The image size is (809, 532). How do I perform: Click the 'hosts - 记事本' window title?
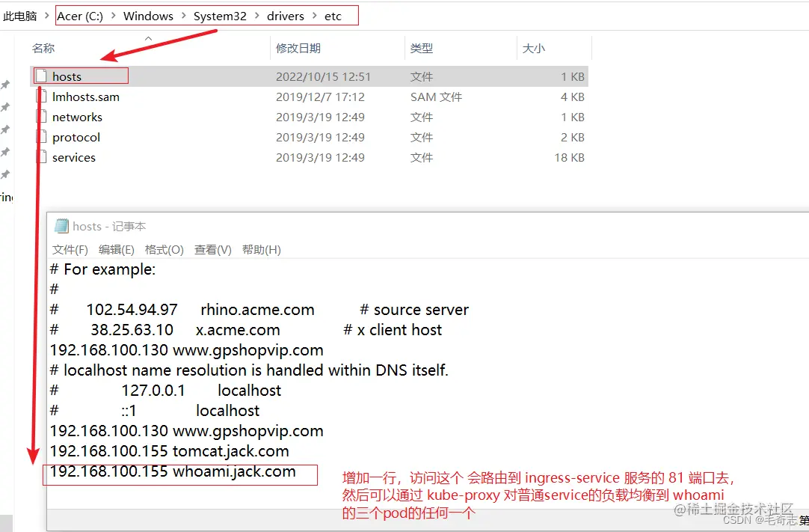pos(109,226)
